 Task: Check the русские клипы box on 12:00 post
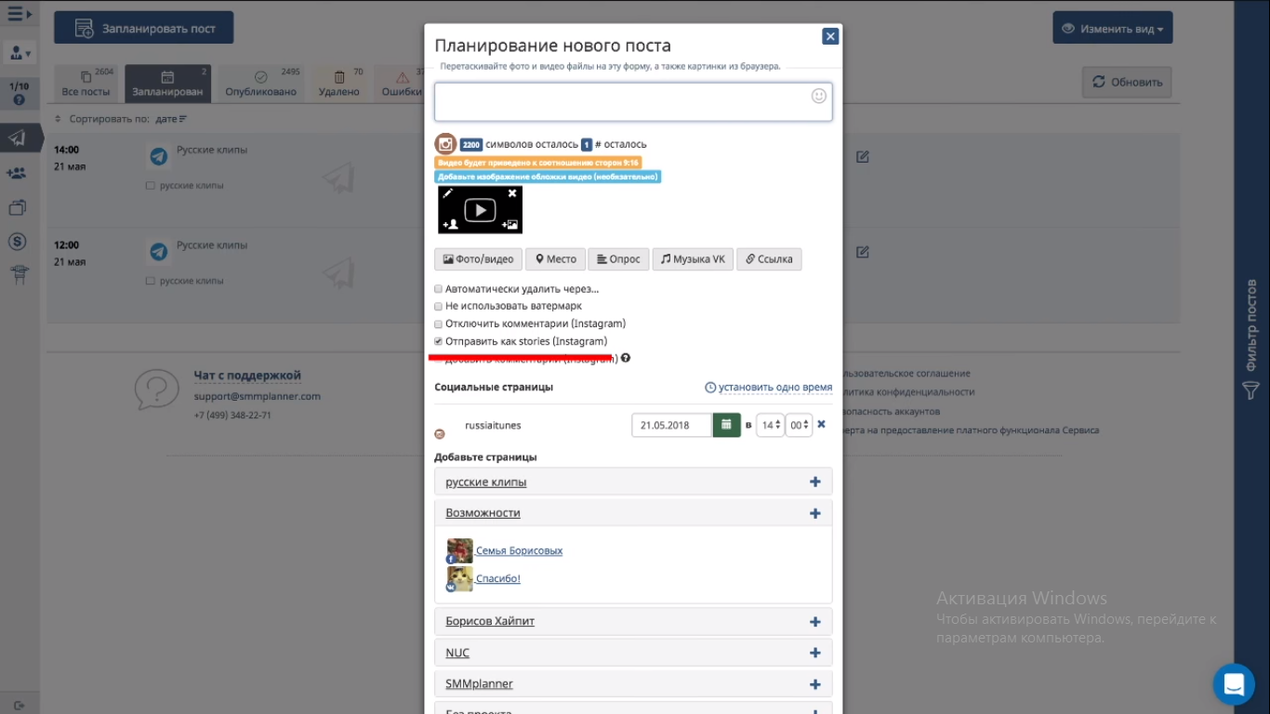click(151, 281)
